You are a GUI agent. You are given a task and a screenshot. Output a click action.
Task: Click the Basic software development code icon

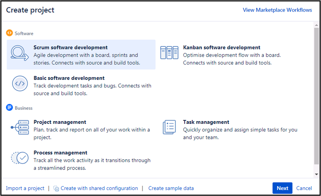tap(19, 84)
